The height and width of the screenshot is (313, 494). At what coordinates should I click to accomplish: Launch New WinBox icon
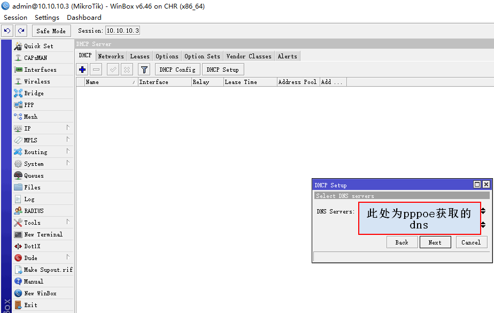point(18,293)
